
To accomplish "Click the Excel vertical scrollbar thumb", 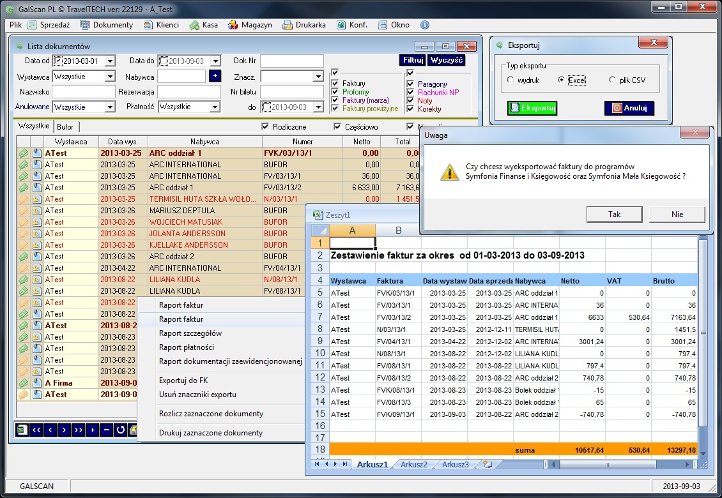I will click(703, 332).
